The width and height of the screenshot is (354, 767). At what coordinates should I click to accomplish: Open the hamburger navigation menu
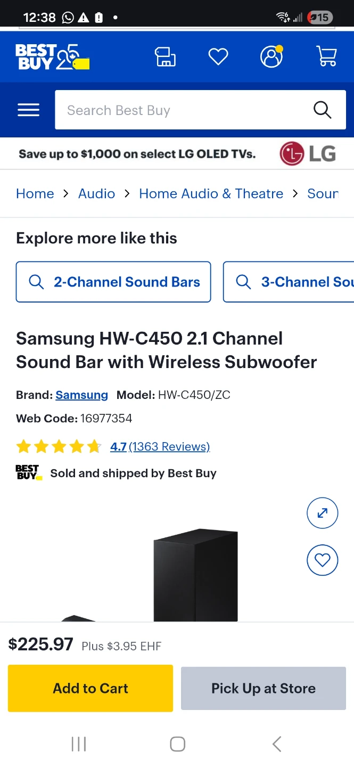tap(28, 110)
